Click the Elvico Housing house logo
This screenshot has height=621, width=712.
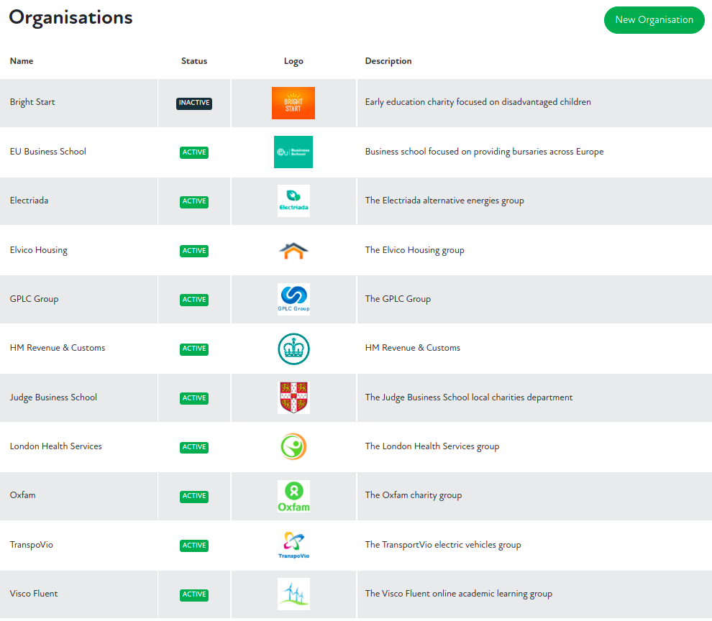tap(293, 250)
